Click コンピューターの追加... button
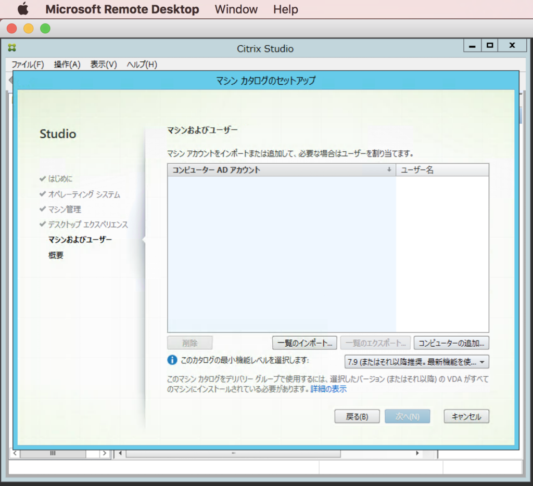 451,343
